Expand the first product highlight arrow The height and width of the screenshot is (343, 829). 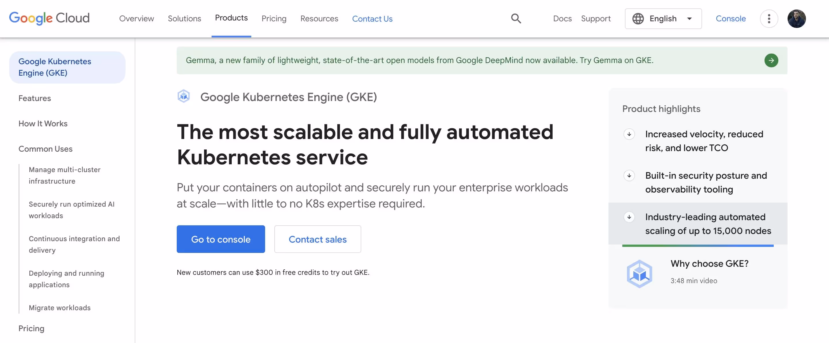[x=630, y=134]
